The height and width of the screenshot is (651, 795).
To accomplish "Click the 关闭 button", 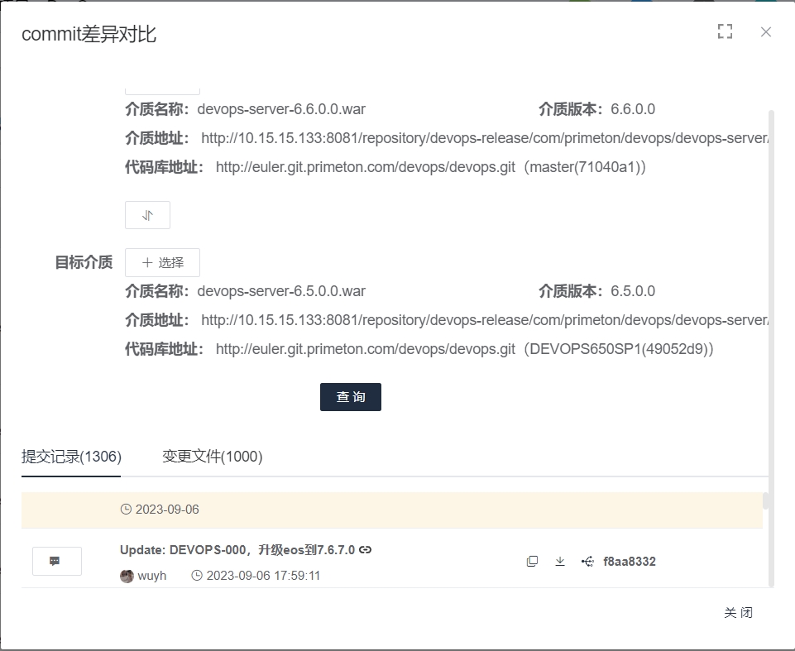I will [738, 612].
